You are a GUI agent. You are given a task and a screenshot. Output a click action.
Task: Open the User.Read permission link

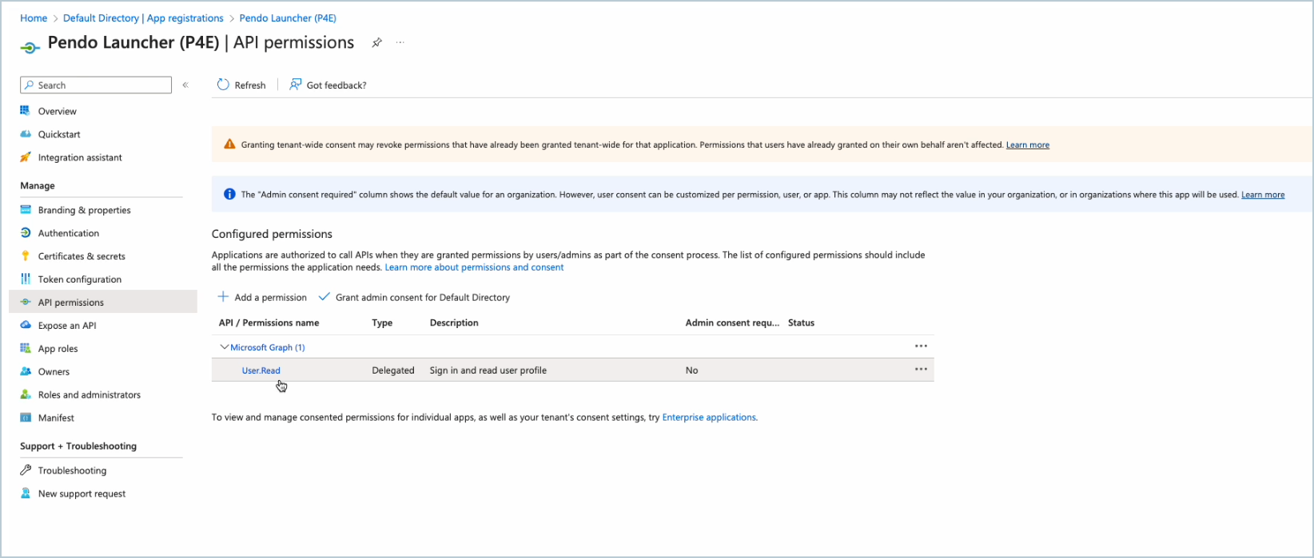[261, 370]
